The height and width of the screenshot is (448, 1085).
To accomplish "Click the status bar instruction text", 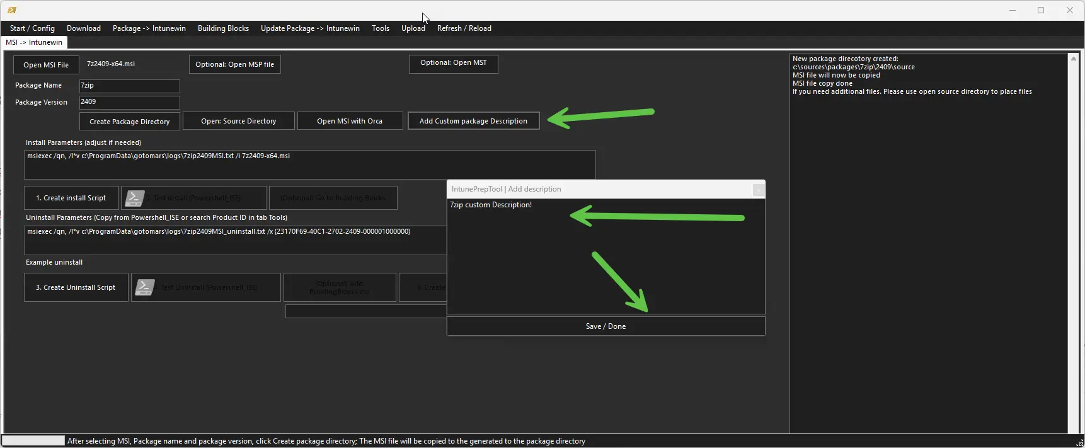I will [x=326, y=441].
